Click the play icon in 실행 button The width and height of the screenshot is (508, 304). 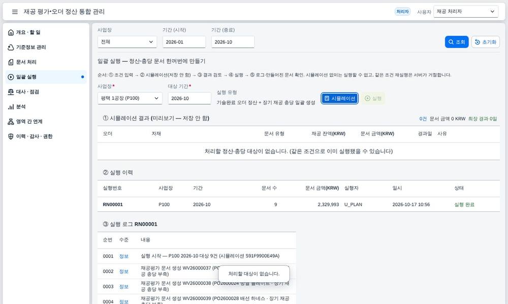tap(367, 98)
